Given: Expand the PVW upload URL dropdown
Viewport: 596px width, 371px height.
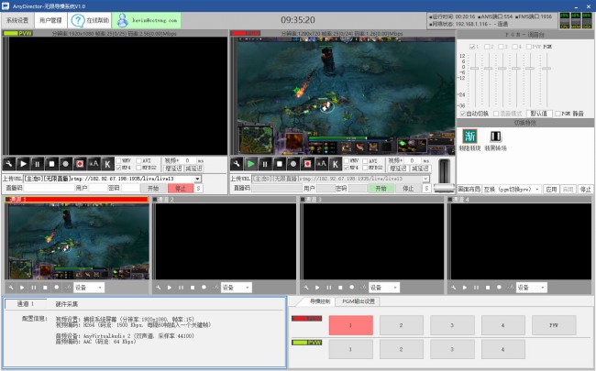Looking at the screenshot, I should coord(198,179).
